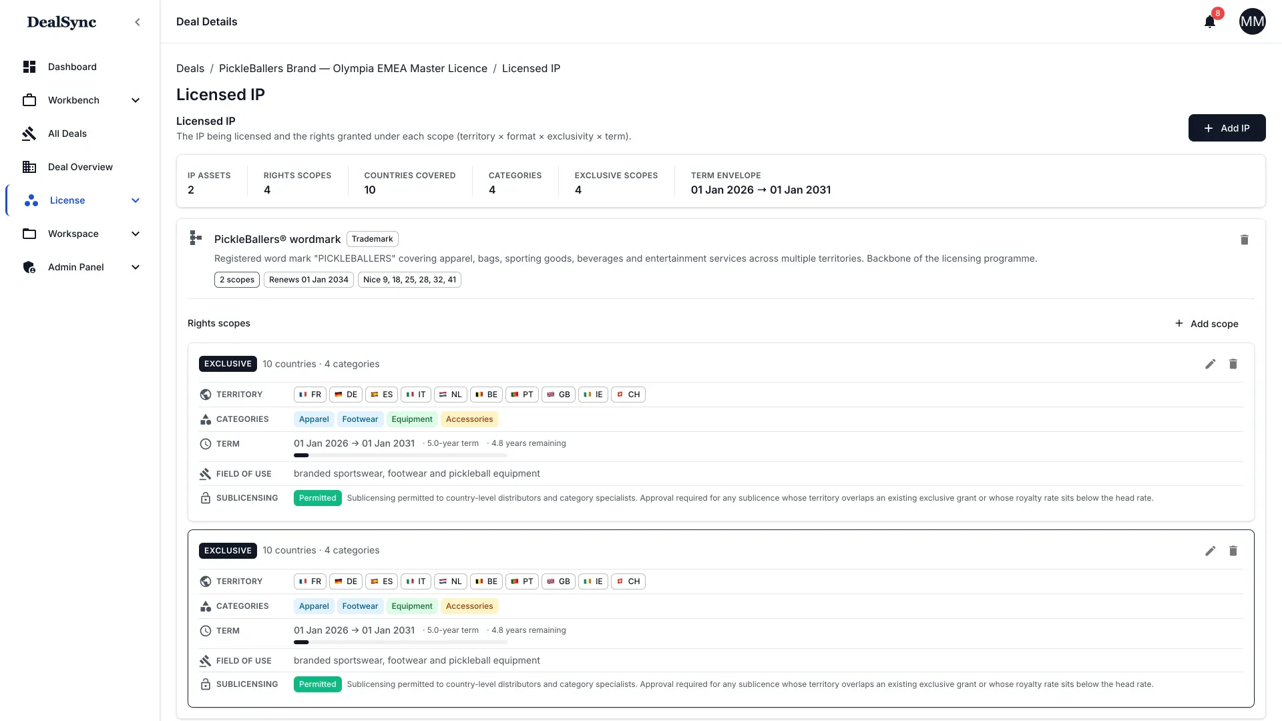Screen dimensions: 1282x721
Task: Click the term progress bar in first scope
Action: (x=401, y=455)
